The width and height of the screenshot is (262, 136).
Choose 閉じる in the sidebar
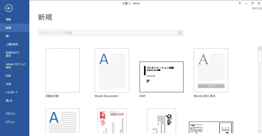pyautogui.click(x=9, y=101)
